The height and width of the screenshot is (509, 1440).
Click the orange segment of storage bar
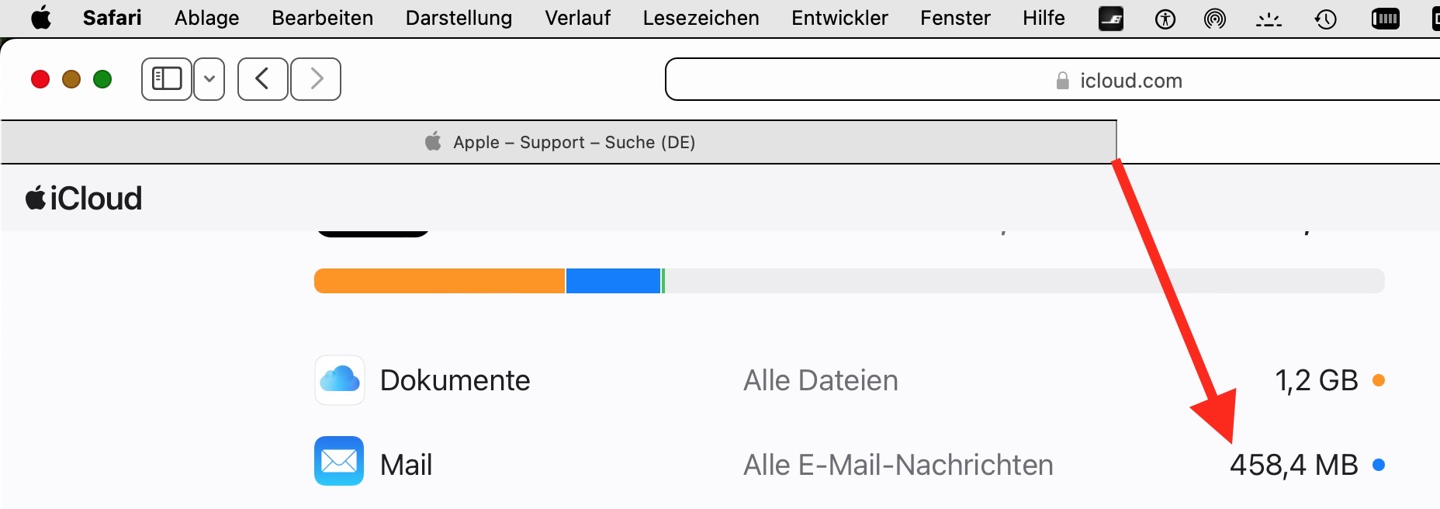click(439, 281)
